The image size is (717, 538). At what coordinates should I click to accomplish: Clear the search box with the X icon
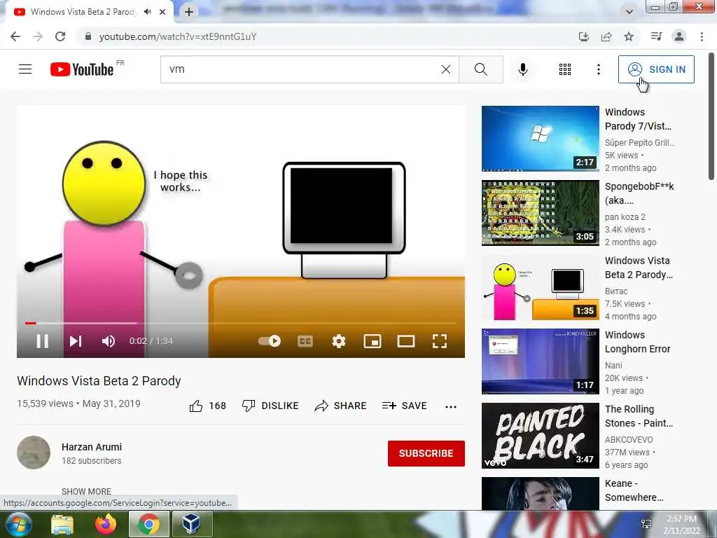[x=446, y=69]
